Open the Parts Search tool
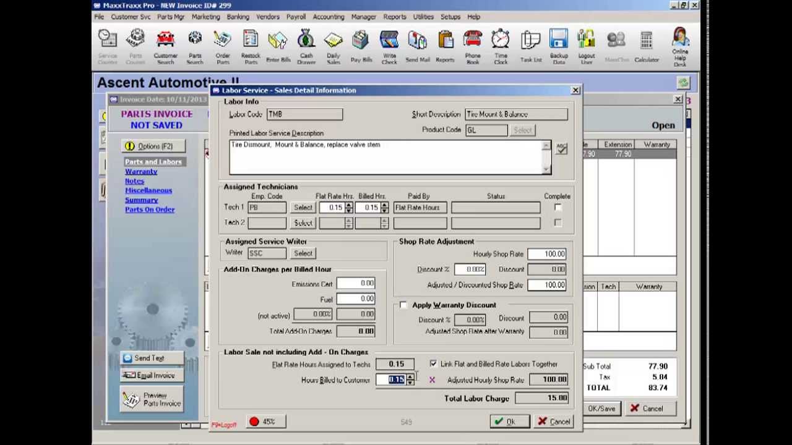Image resolution: width=792 pixels, height=445 pixels. tap(195, 47)
